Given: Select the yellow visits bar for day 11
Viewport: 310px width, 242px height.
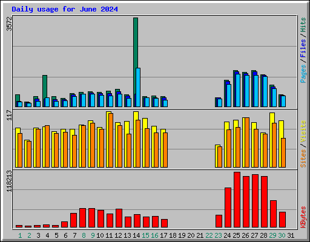Looking at the screenshot, I should click(x=108, y=139).
